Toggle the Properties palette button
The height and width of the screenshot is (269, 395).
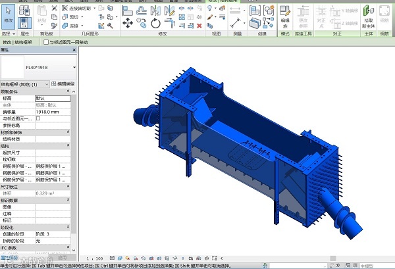pyautogui.click(x=24, y=22)
